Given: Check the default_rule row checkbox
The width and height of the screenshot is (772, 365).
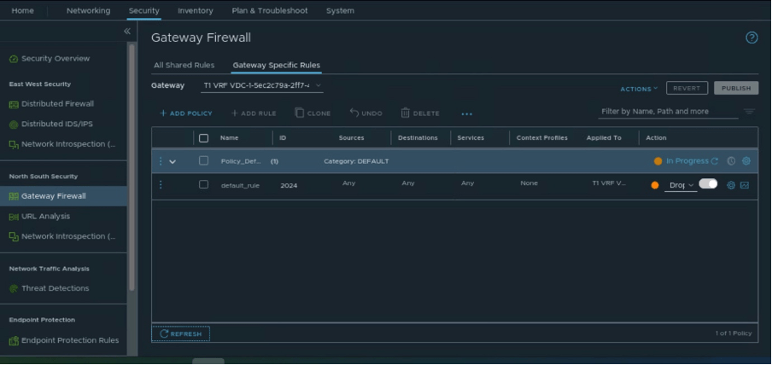Looking at the screenshot, I should pyautogui.click(x=203, y=184).
